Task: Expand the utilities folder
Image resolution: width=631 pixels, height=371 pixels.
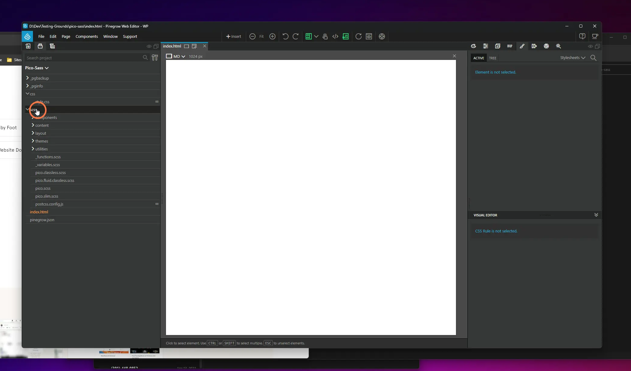Action: tap(33, 149)
